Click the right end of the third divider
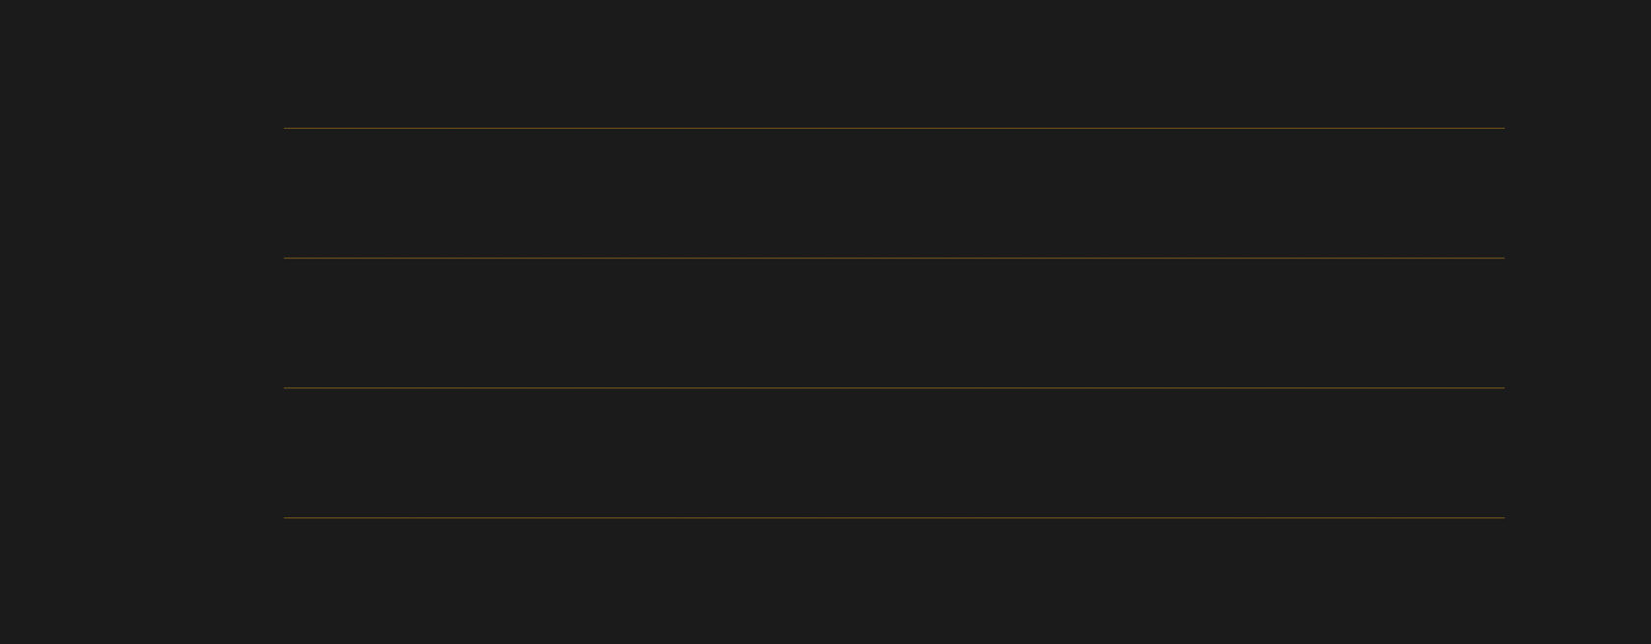 tap(1503, 387)
